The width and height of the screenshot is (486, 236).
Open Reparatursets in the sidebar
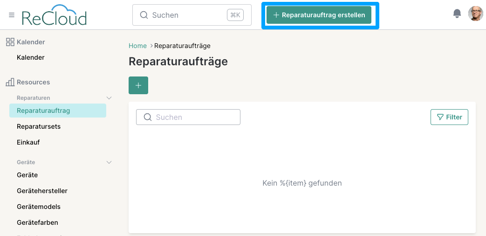click(39, 126)
